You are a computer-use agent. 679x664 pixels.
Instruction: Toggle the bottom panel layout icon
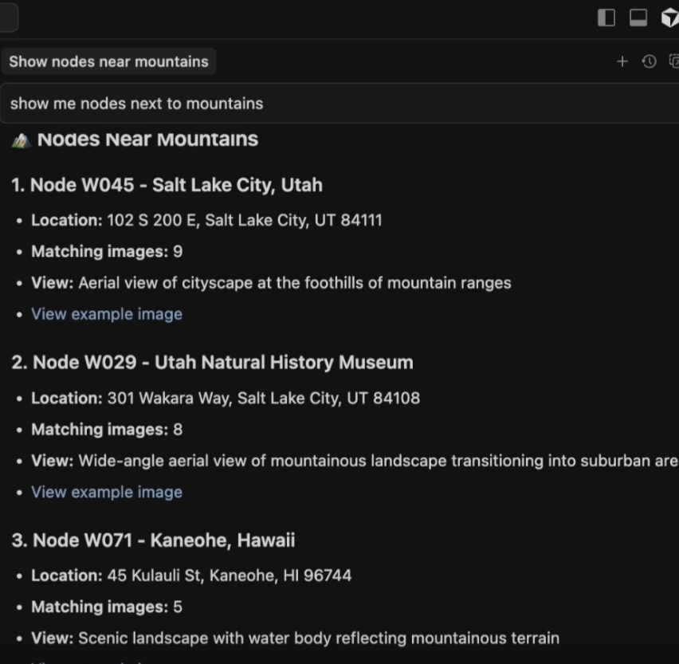click(638, 18)
